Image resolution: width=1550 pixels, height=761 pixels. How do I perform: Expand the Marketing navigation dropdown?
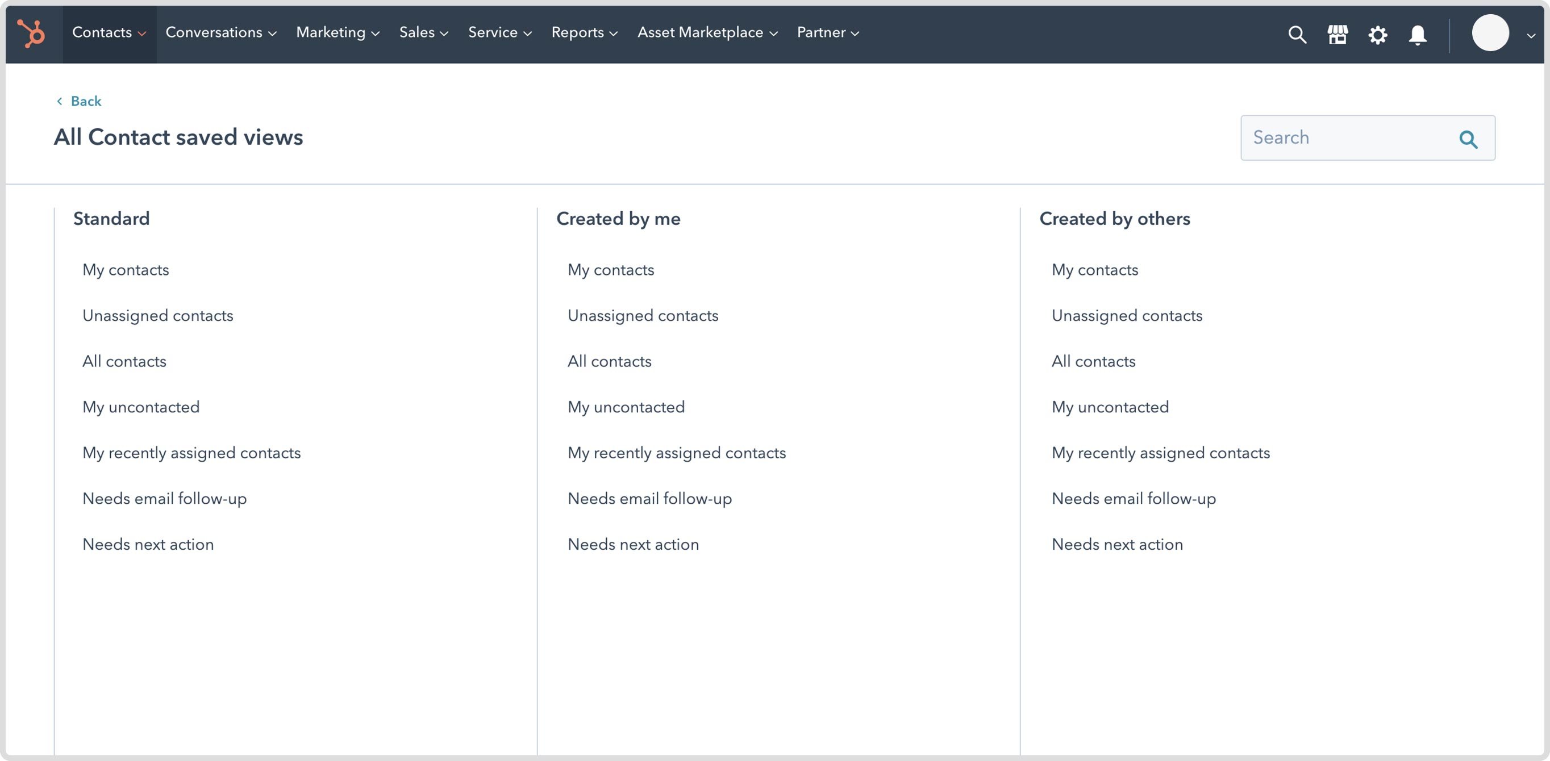click(x=337, y=32)
